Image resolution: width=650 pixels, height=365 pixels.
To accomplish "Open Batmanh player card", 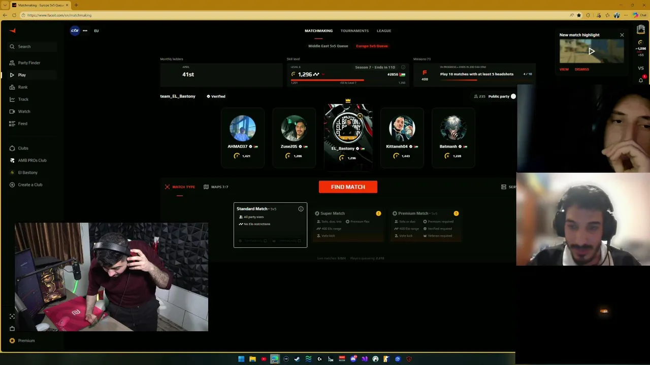I will 453,137.
